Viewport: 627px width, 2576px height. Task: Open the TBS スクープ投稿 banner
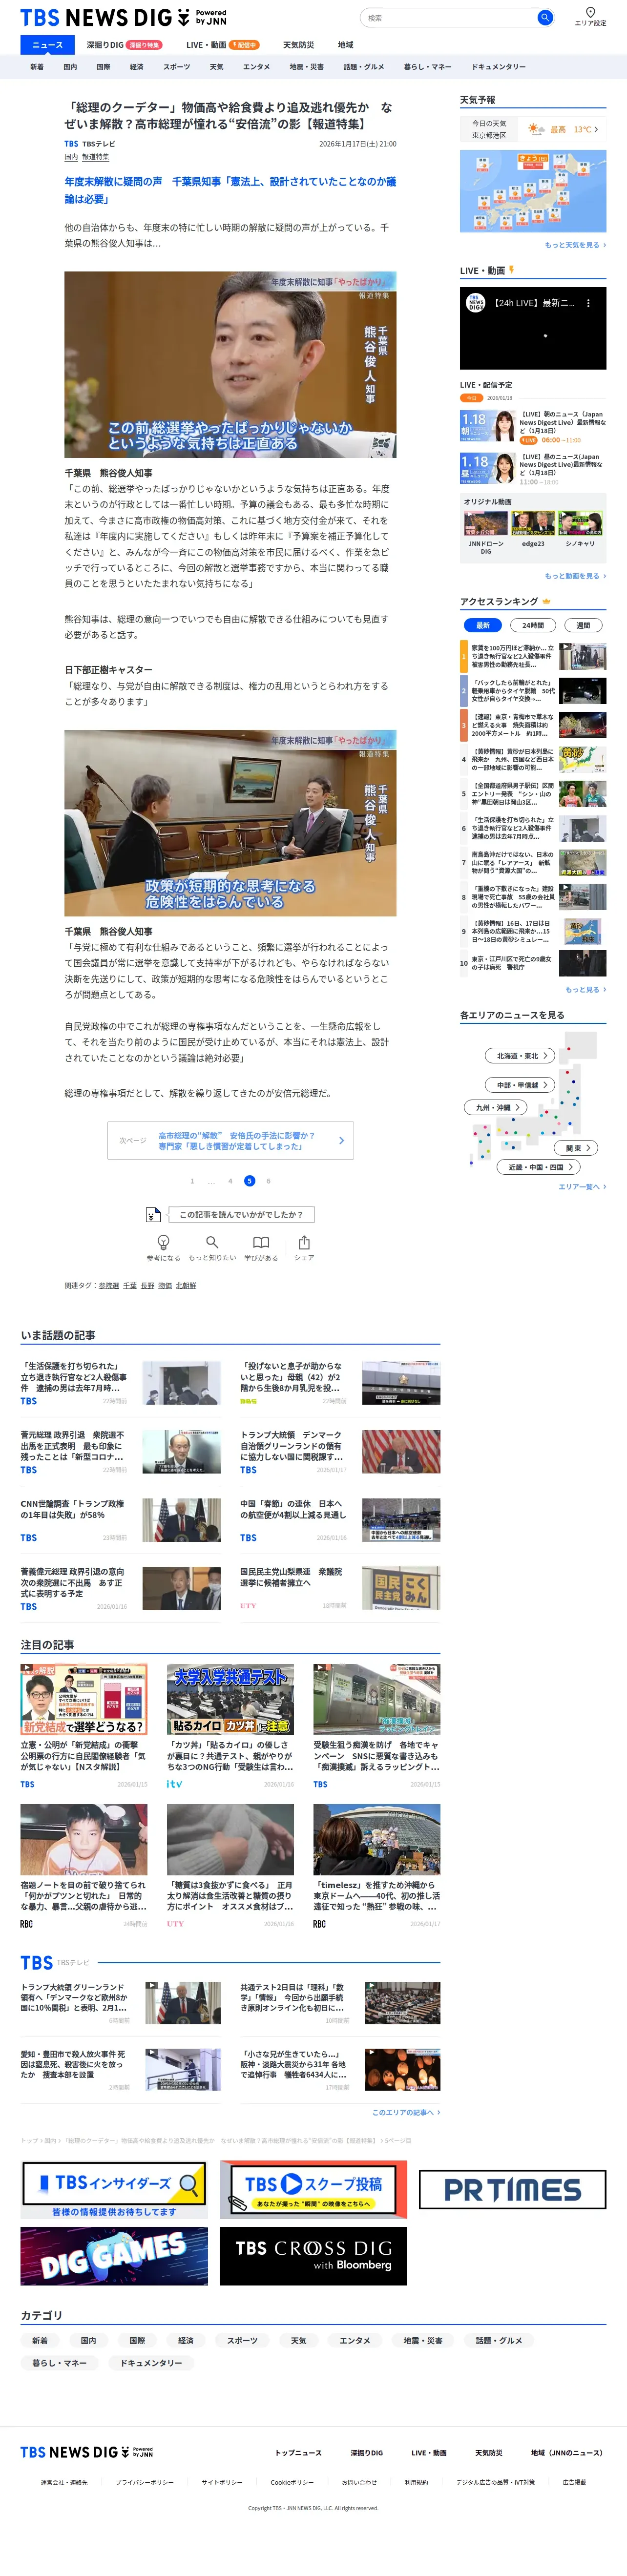click(x=313, y=2189)
